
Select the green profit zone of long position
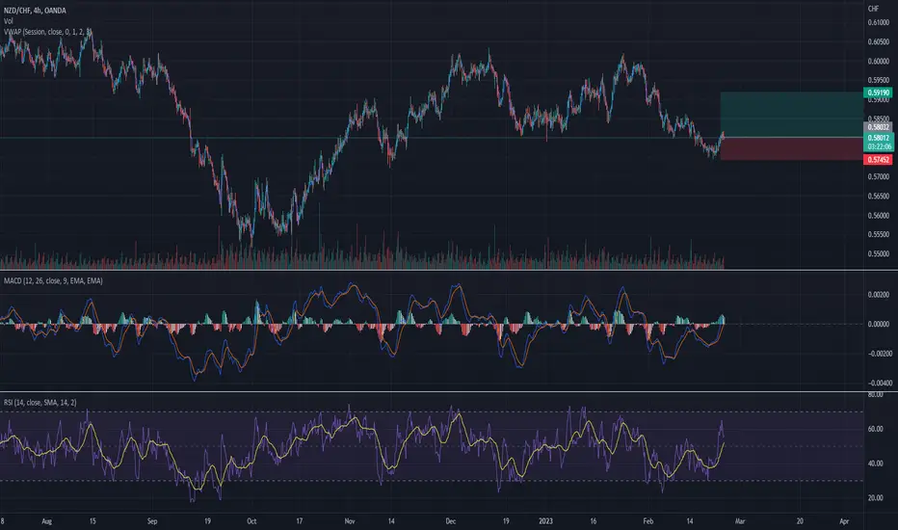pos(792,115)
